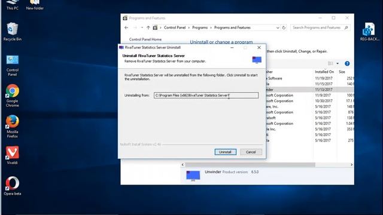Go back in Programs and Features
The image size is (383, 215).
pyautogui.click(x=126, y=27)
